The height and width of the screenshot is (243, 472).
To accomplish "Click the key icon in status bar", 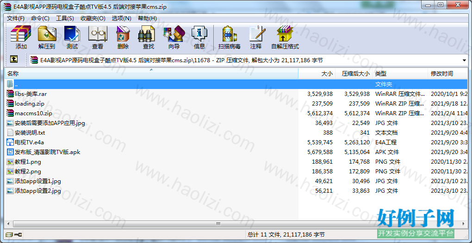I will pos(18,235).
